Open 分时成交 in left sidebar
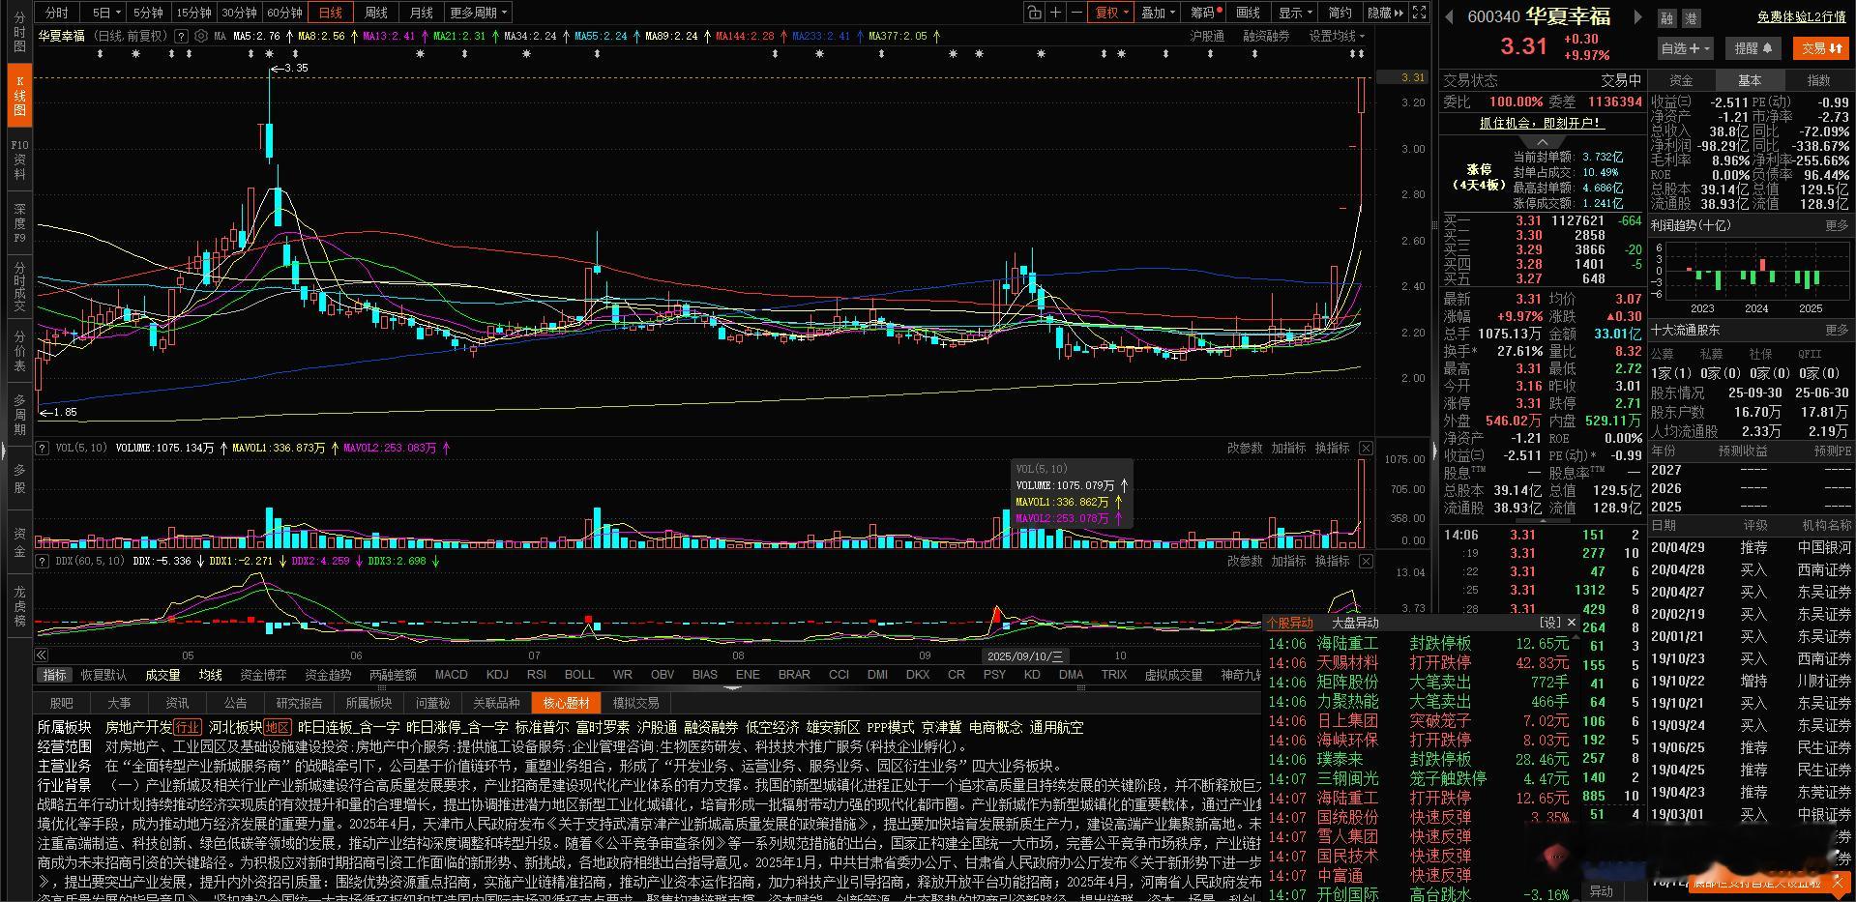 click(19, 287)
